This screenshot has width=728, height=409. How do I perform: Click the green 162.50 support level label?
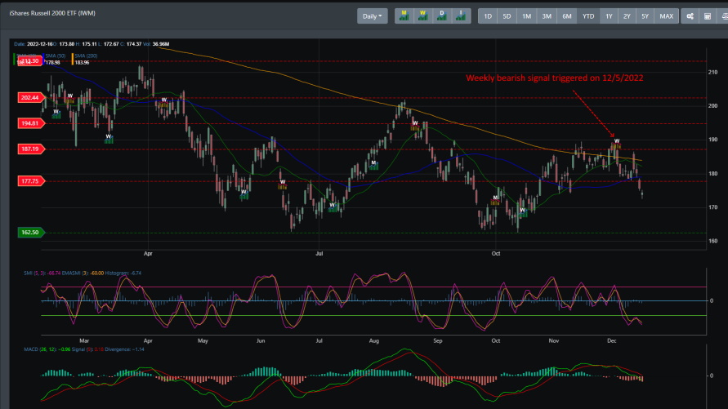click(x=30, y=233)
